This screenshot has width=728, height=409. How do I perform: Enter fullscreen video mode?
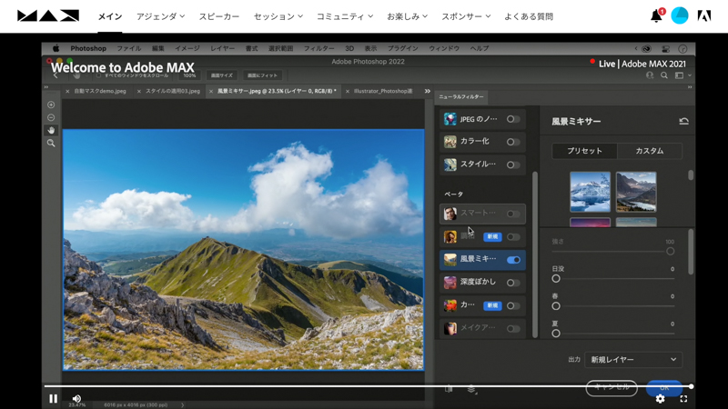pos(684,399)
